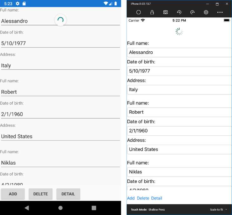Edit Italy address field on Android
This screenshot has height=215, width=232.
point(60,65)
